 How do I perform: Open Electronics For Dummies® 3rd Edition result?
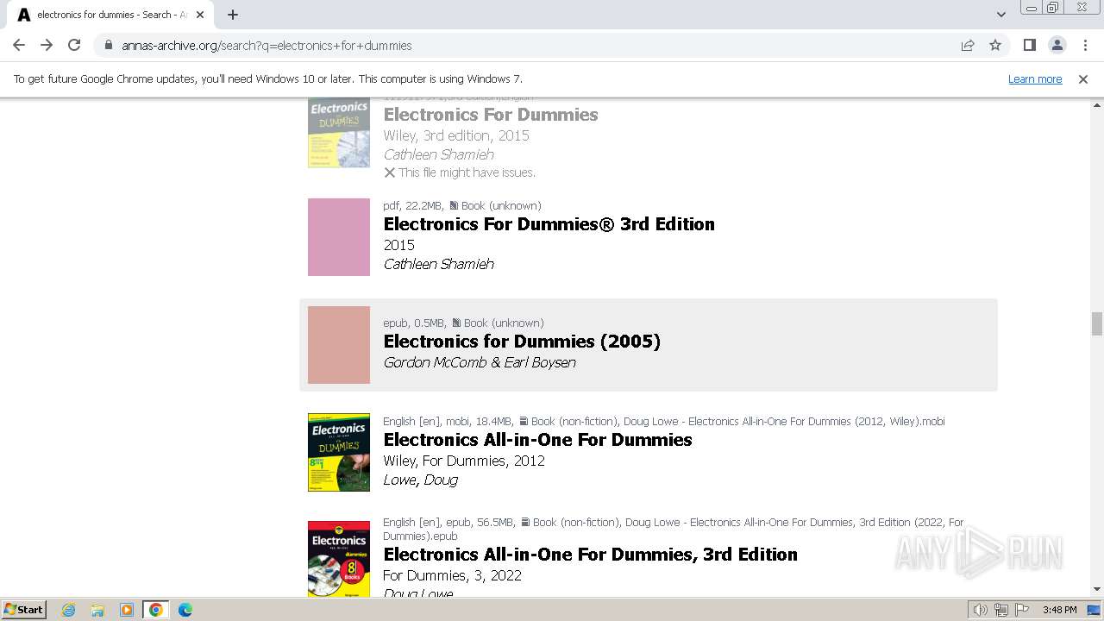click(x=549, y=224)
